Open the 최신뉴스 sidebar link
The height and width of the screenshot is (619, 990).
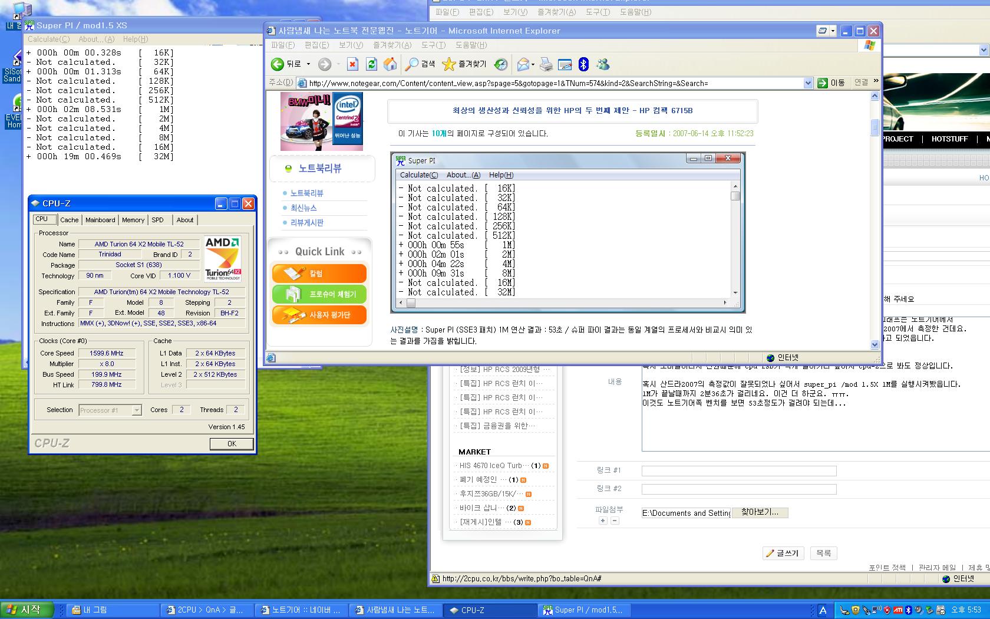[x=303, y=208]
